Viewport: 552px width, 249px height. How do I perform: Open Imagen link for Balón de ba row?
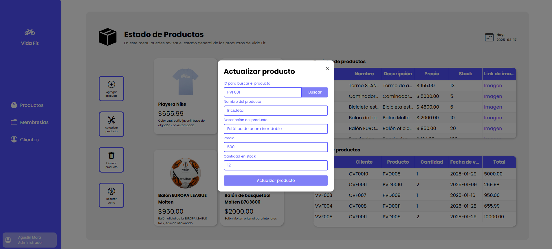point(493,118)
